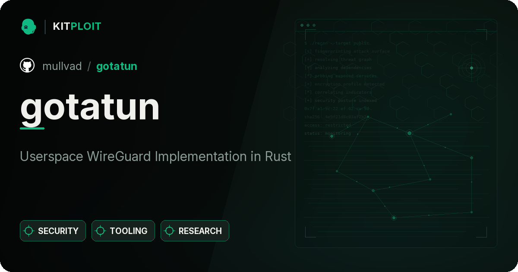Click the KITPLOIT brand name text
Screen dimensions: 518x272
[x=77, y=26]
